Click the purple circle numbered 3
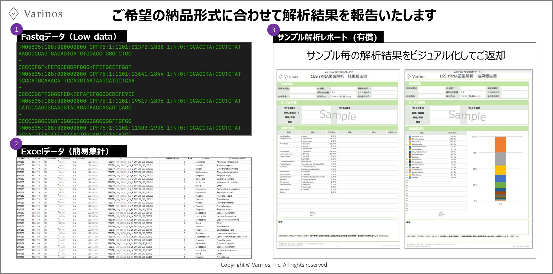This screenshot has width=553, height=274. pyautogui.click(x=273, y=30)
